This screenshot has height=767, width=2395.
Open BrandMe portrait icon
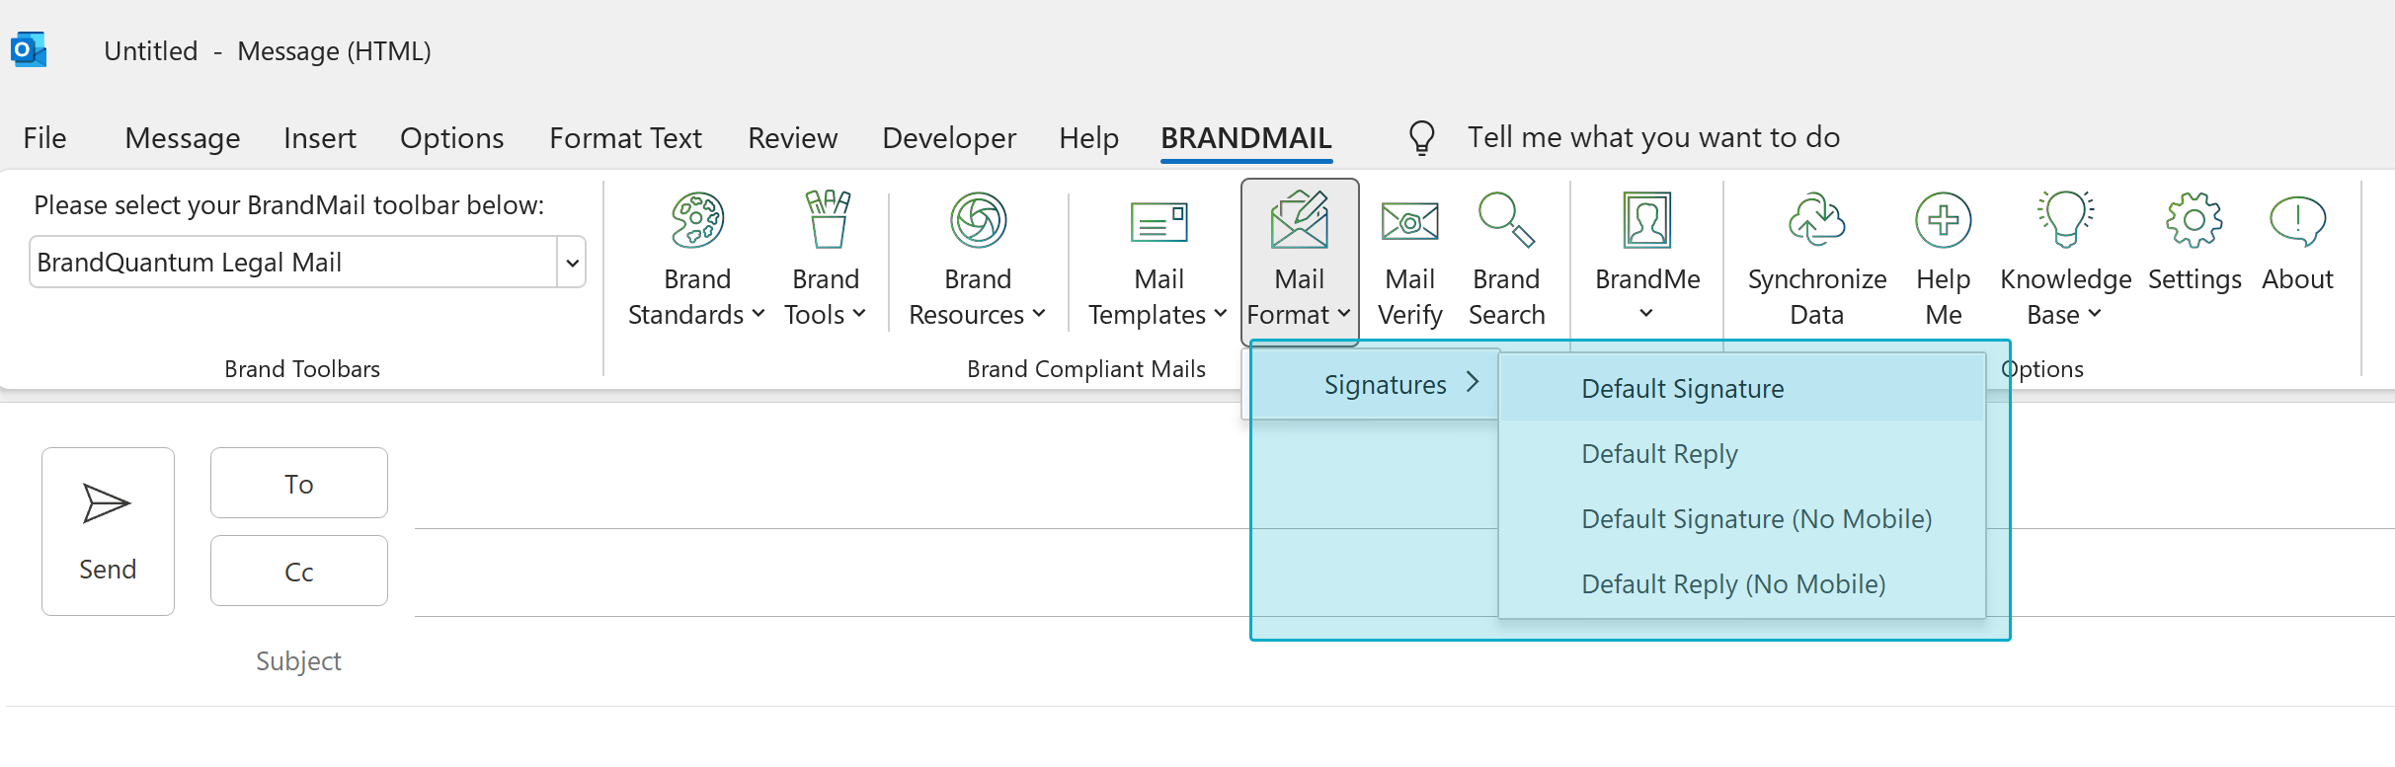coord(1647,219)
